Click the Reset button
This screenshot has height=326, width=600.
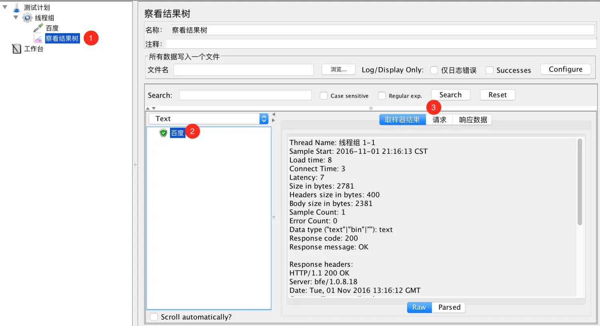pos(498,95)
